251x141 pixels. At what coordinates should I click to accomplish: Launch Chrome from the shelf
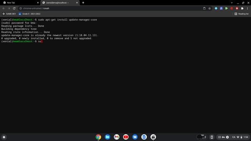pyautogui.click(x=98, y=137)
